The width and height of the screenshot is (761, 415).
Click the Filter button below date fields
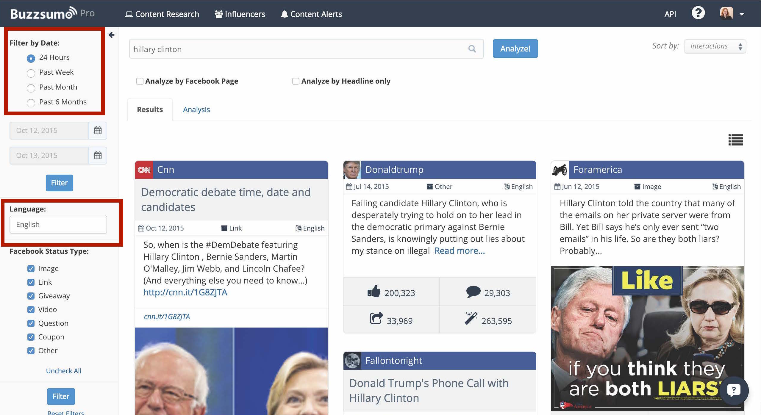coord(60,183)
